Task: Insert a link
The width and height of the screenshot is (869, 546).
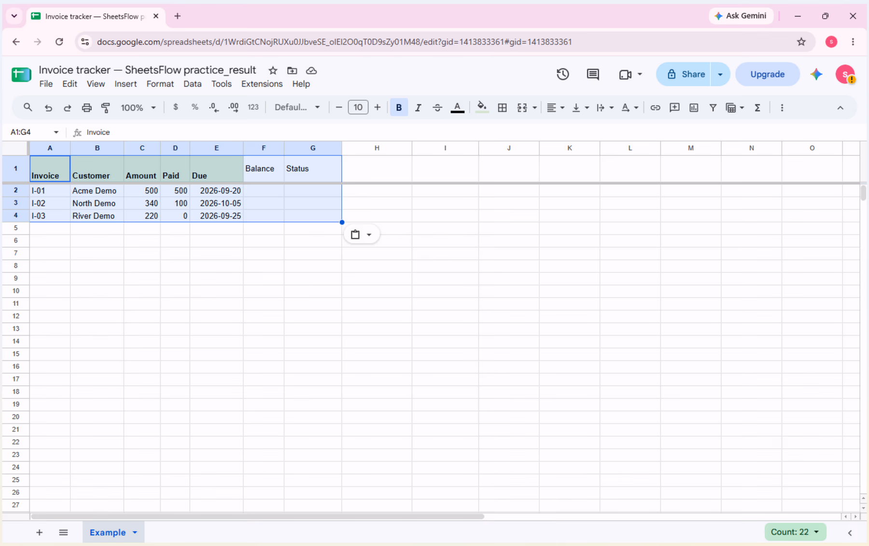Action: [655, 108]
